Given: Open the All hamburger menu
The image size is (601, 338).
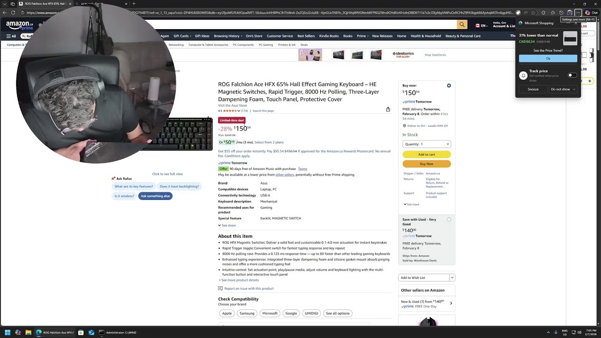Looking at the screenshot, I should coord(11,36).
